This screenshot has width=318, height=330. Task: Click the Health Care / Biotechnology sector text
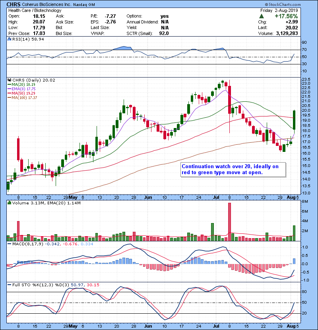pos(35,10)
